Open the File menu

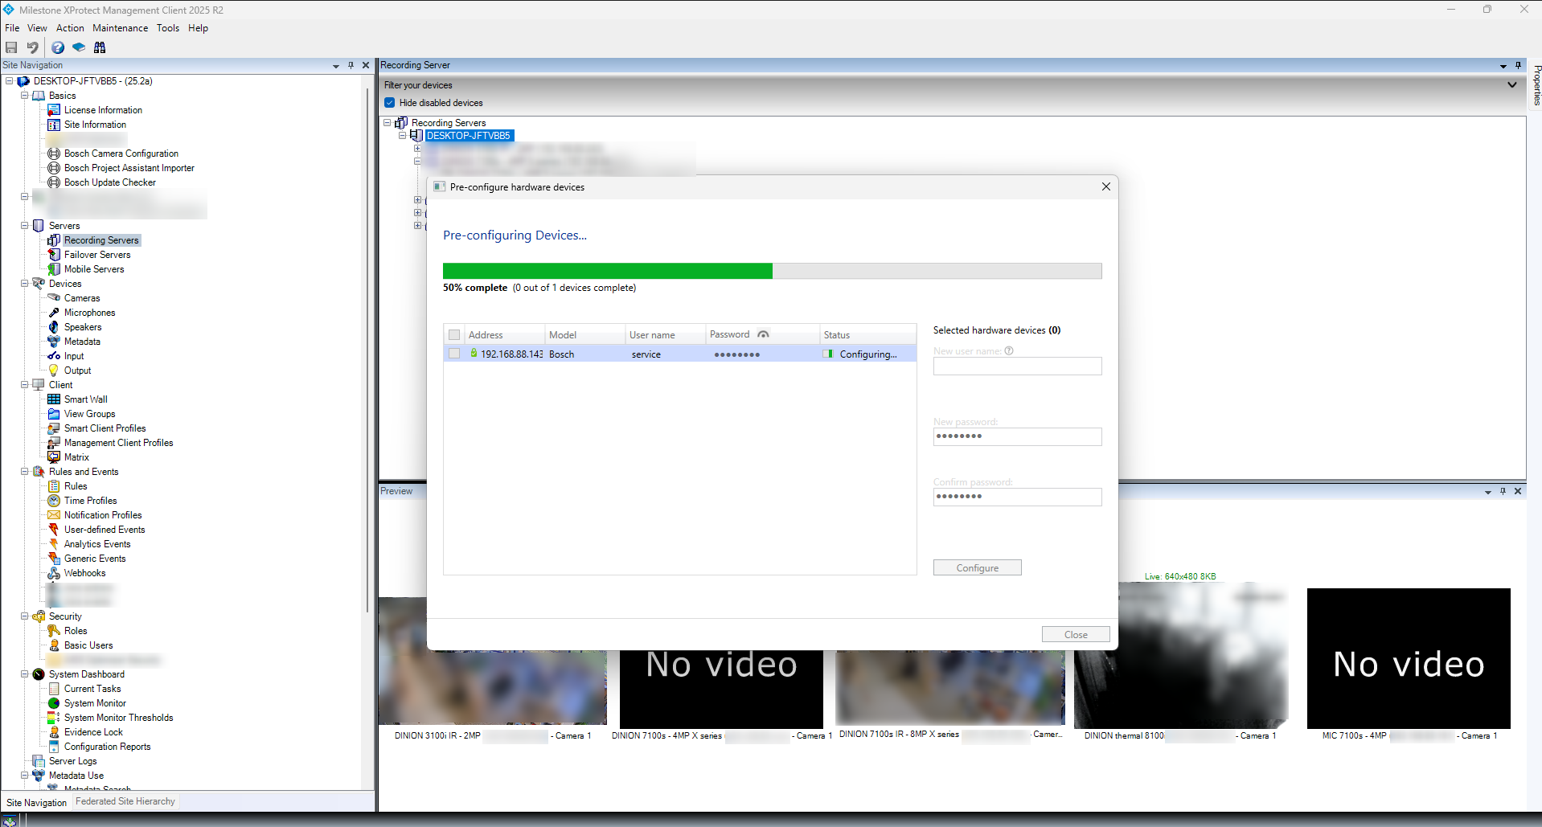point(12,28)
